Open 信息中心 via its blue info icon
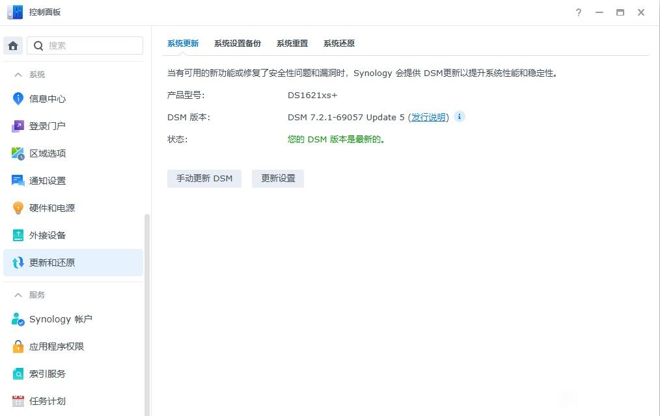This screenshot has height=416, width=660. pos(18,99)
